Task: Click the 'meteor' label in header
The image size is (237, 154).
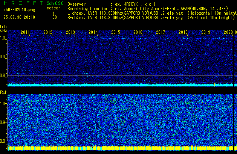Action: click(x=54, y=8)
